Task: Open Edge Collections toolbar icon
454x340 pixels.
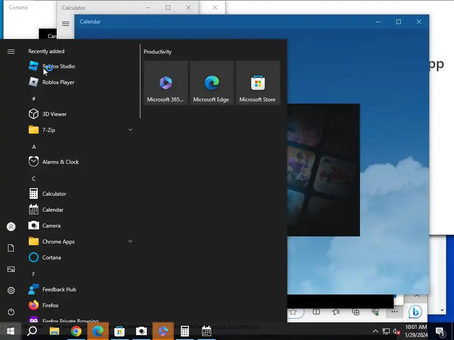Action: tap(356, 312)
